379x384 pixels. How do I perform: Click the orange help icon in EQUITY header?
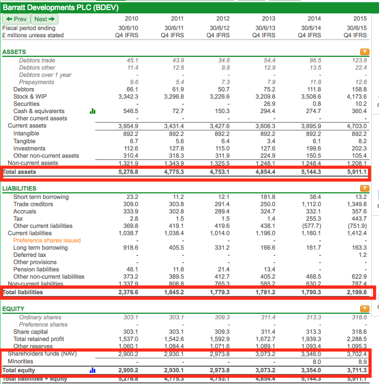(365, 309)
